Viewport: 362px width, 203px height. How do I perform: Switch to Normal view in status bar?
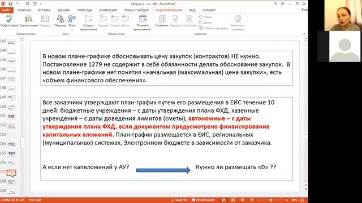coord(224,200)
